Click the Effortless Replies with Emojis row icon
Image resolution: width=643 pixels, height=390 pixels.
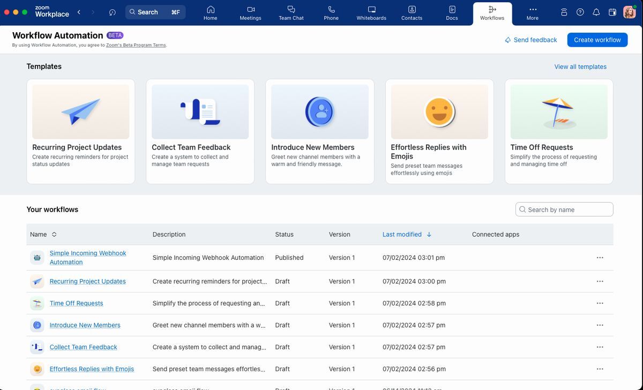tap(37, 369)
